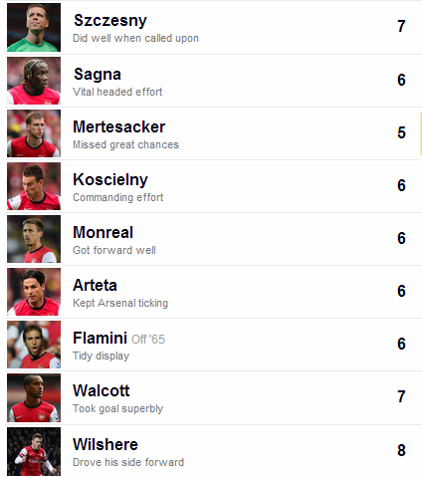
Task: Open the Wilshere name heading
Action: [x=105, y=444]
